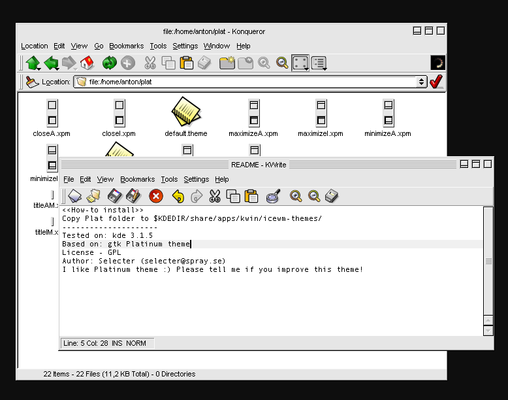Click the grayed Forward arrow in Konqueror
This screenshot has width=508, height=400.
tap(69, 63)
